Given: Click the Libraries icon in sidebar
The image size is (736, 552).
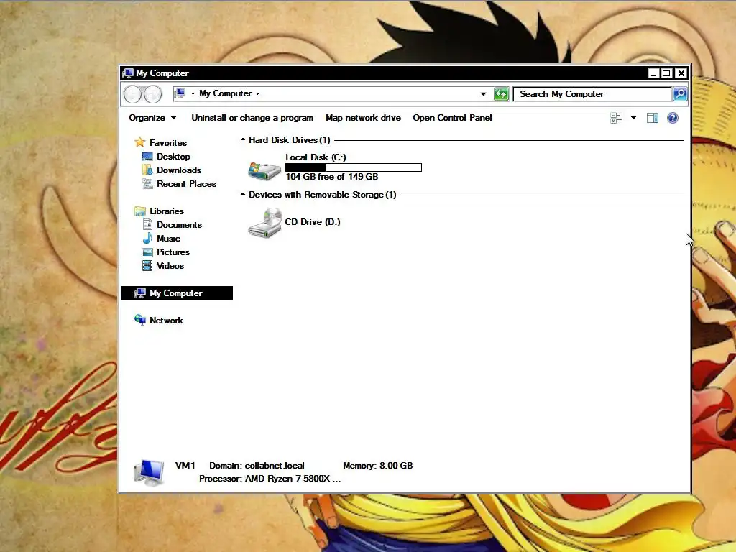Looking at the screenshot, I should (x=139, y=211).
